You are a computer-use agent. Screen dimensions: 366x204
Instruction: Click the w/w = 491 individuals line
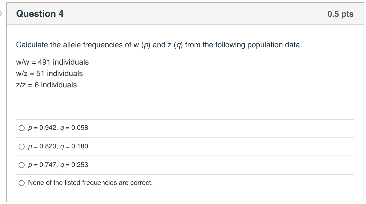pyautogui.click(x=52, y=62)
